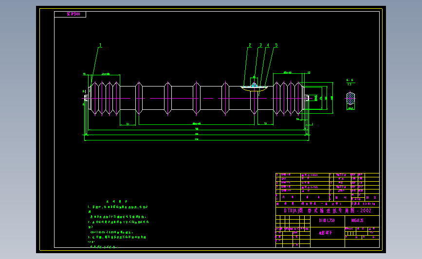Click the drawing number beside D108 L750

pyautogui.click(x=357, y=221)
